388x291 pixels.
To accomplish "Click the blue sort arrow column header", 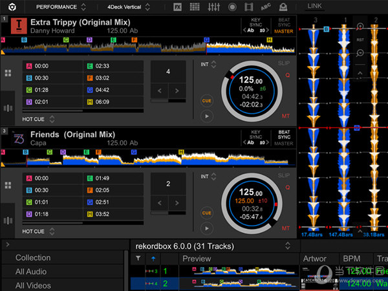I will [x=153, y=259].
